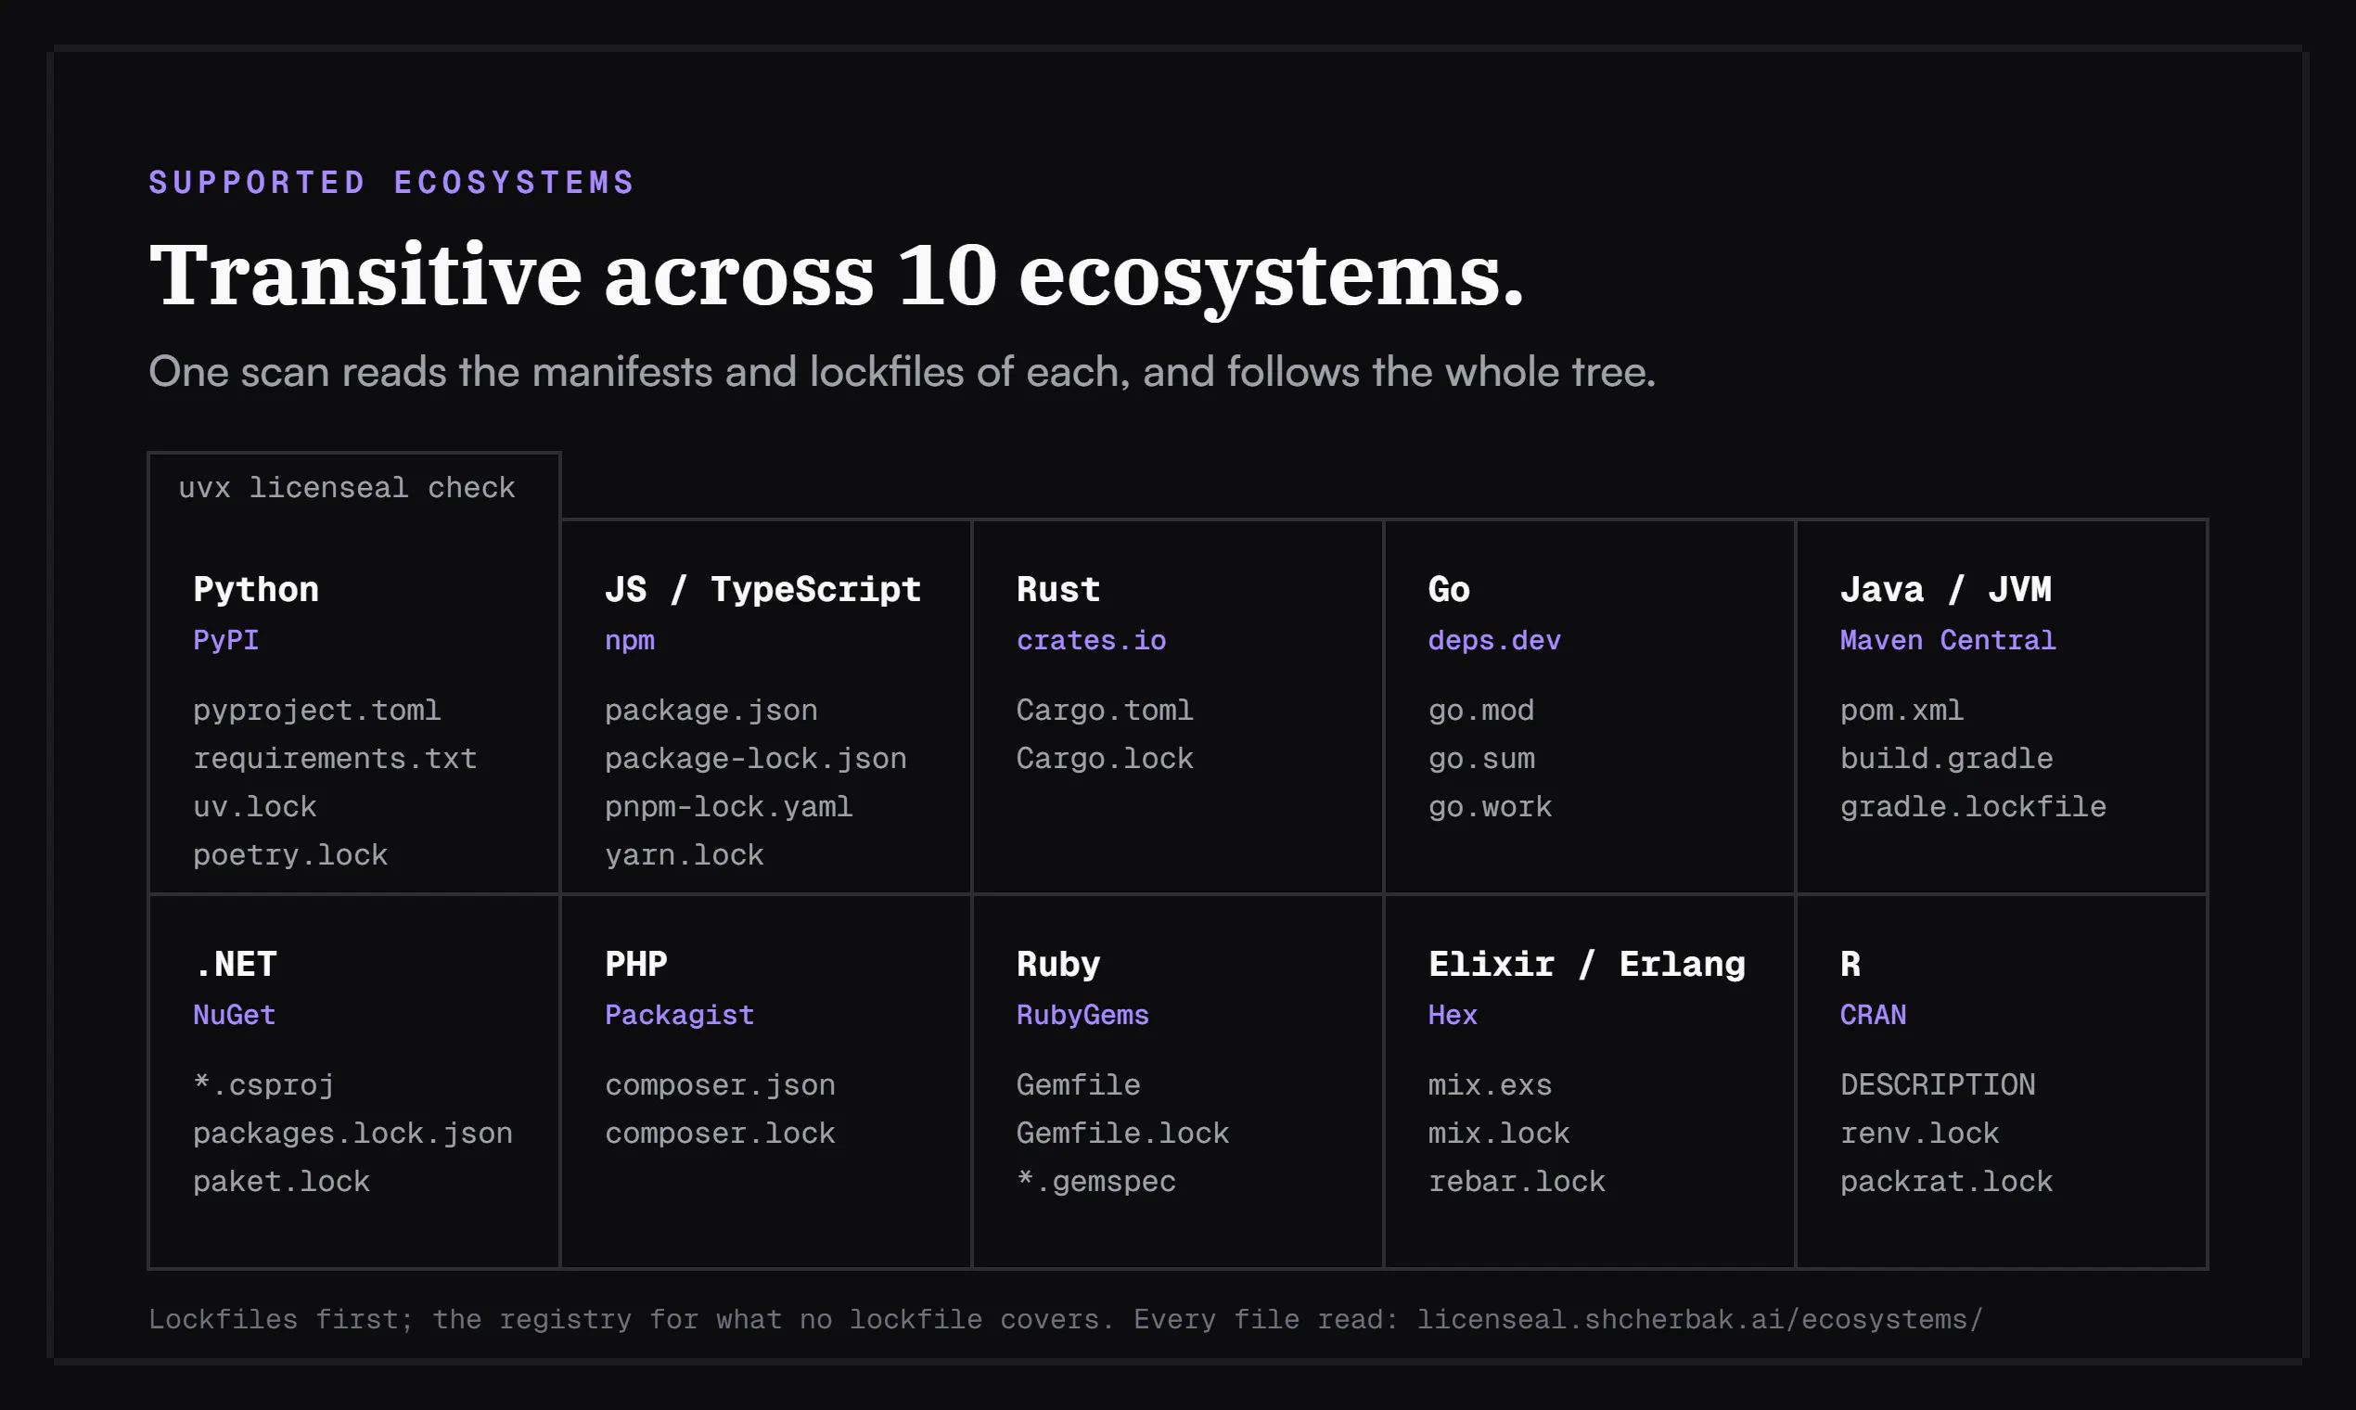2356x1410 pixels.
Task: Open the deps.dev registry label
Action: coord(1493,640)
